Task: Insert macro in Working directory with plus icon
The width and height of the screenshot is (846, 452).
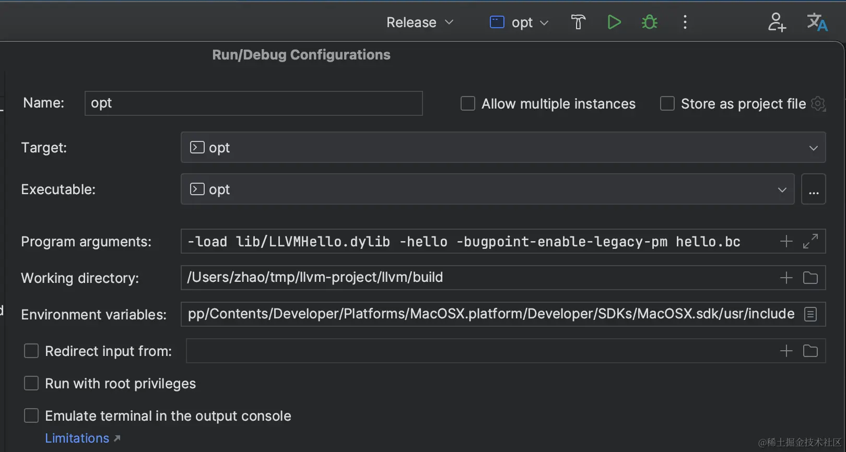Action: pos(786,278)
